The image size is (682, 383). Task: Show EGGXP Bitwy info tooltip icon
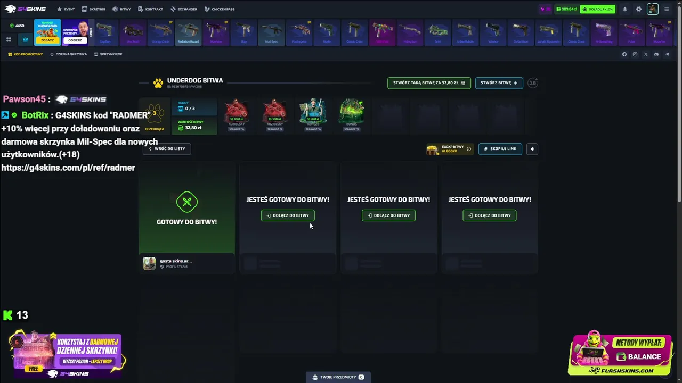[469, 149]
